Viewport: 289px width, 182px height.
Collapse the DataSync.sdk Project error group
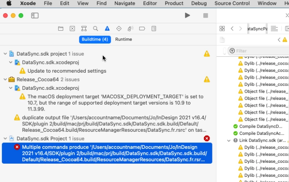(5, 138)
